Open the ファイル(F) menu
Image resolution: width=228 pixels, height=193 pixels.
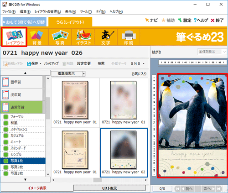click(x=9, y=12)
